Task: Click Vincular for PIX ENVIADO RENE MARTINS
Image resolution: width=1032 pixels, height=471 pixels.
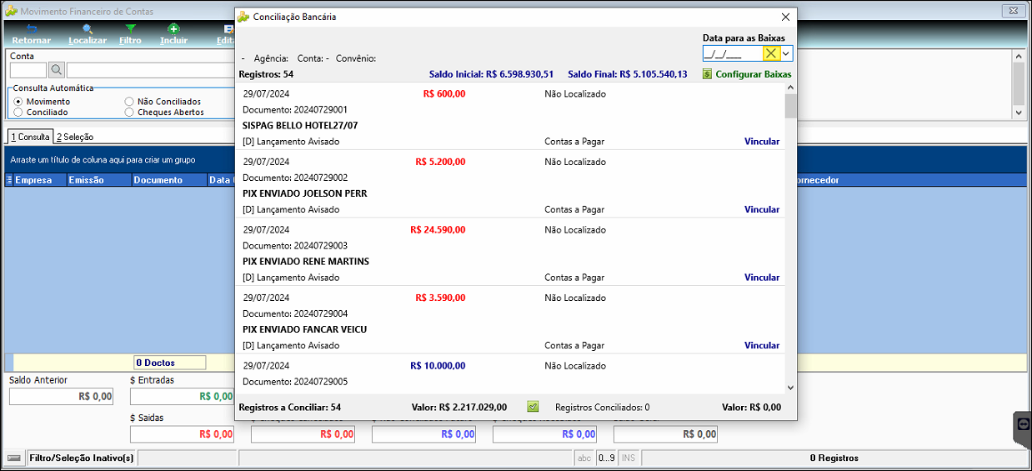Action: (x=762, y=278)
